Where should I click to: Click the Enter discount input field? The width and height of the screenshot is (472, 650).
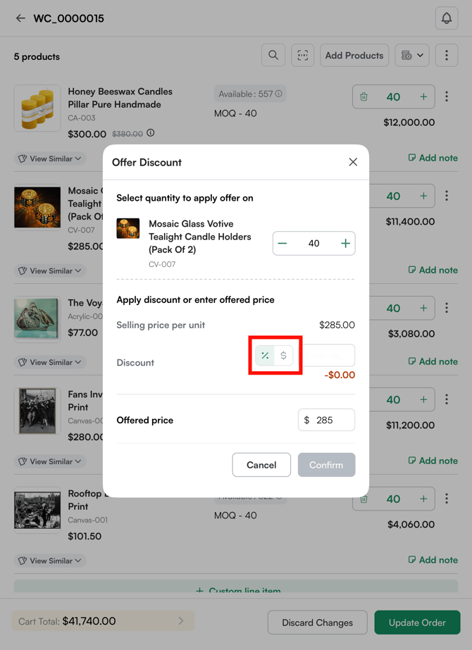point(329,356)
